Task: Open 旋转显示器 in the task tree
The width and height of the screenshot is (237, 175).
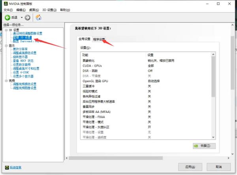Action: (20, 57)
